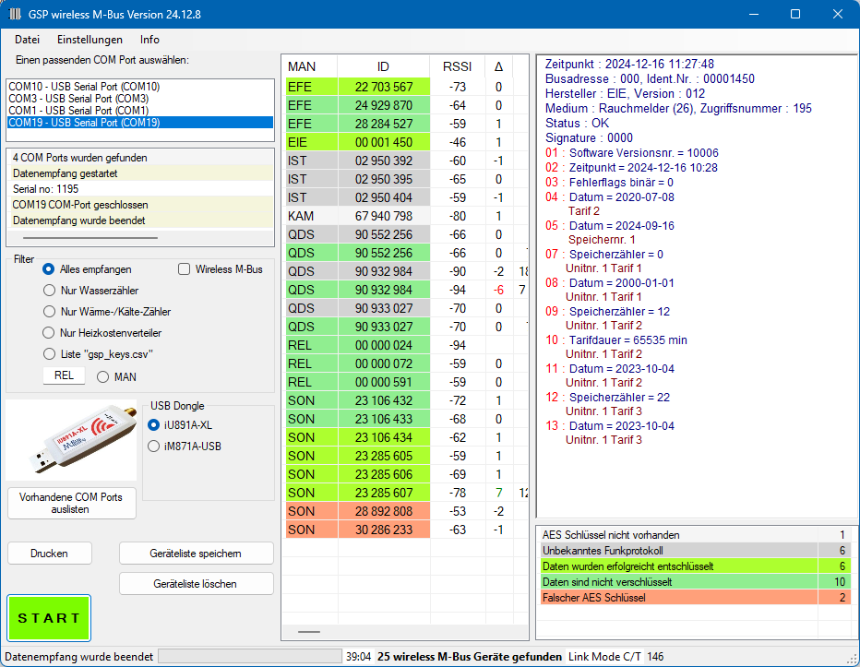Image resolution: width=860 pixels, height=667 pixels.
Task: Choose the iM871A-USB dongle option
Action: (x=154, y=447)
